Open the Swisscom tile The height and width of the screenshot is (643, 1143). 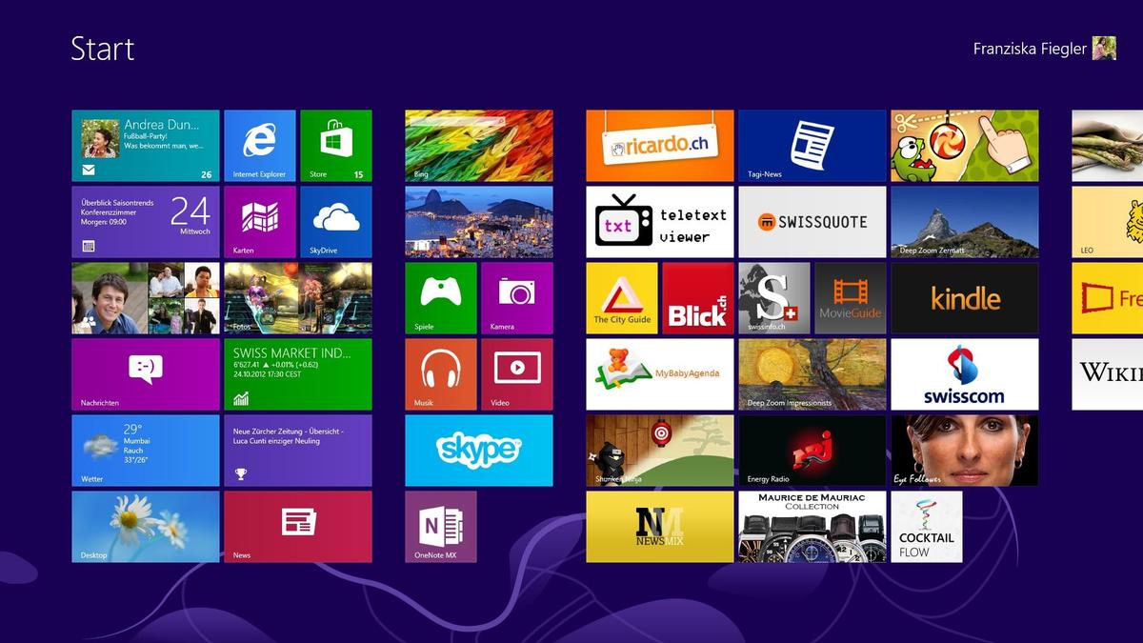point(965,374)
